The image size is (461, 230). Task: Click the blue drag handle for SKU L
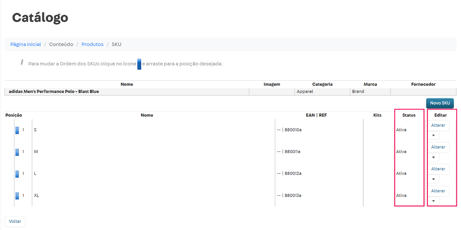17,174
